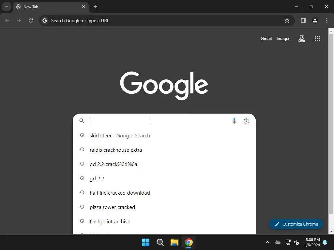Screen dimensions: 334x250
Task: Open network status tray icon
Action: 288,242
